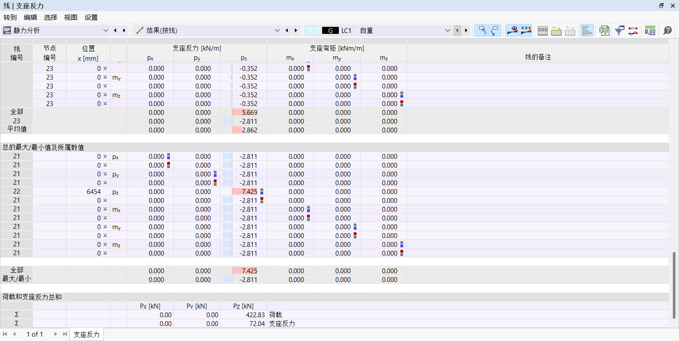The height and width of the screenshot is (341, 679).
Task: Open help with the question mark icon
Action: (x=668, y=30)
